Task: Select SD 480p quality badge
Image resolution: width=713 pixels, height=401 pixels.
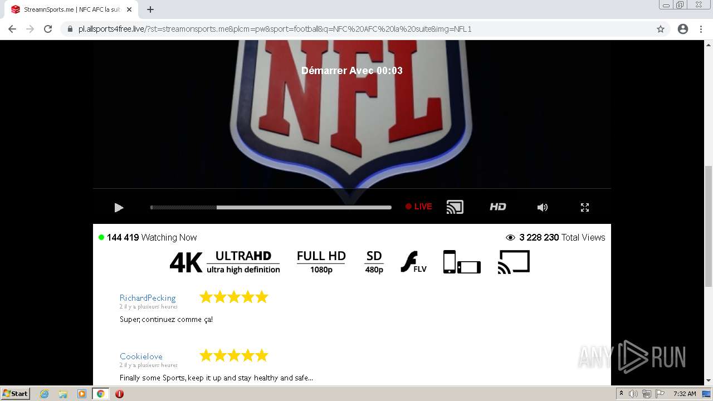Action: [374, 262]
